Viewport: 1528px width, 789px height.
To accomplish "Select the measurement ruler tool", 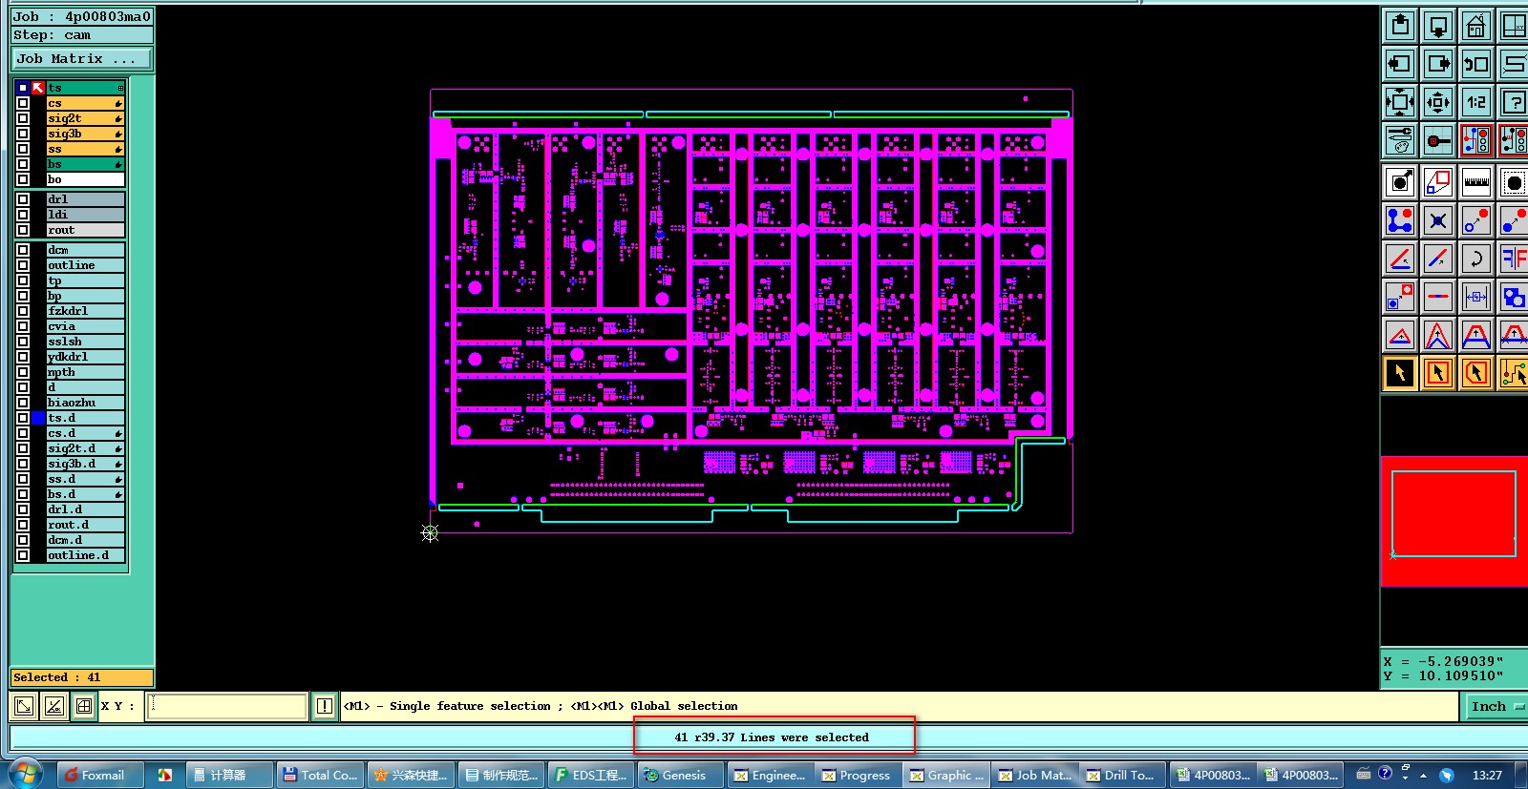I will pyautogui.click(x=1476, y=181).
